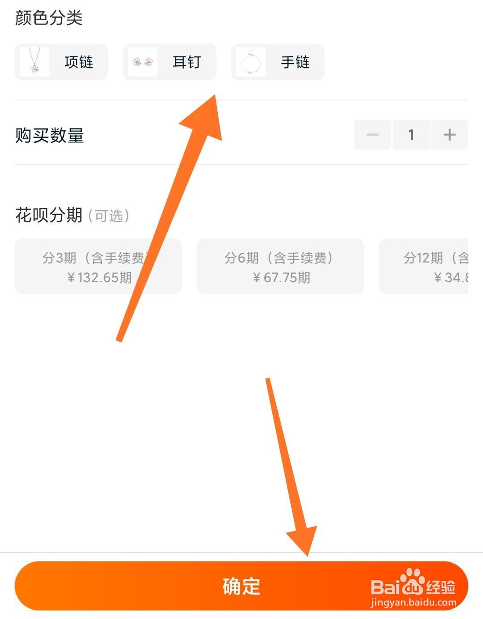Screen dimensions: 483x619
Task: Select the 项链 option label
Action: coord(79,62)
